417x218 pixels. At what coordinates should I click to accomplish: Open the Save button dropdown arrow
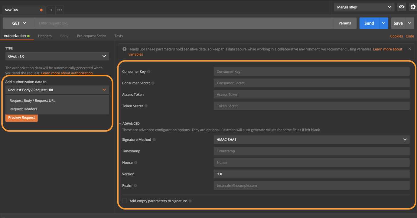409,23
